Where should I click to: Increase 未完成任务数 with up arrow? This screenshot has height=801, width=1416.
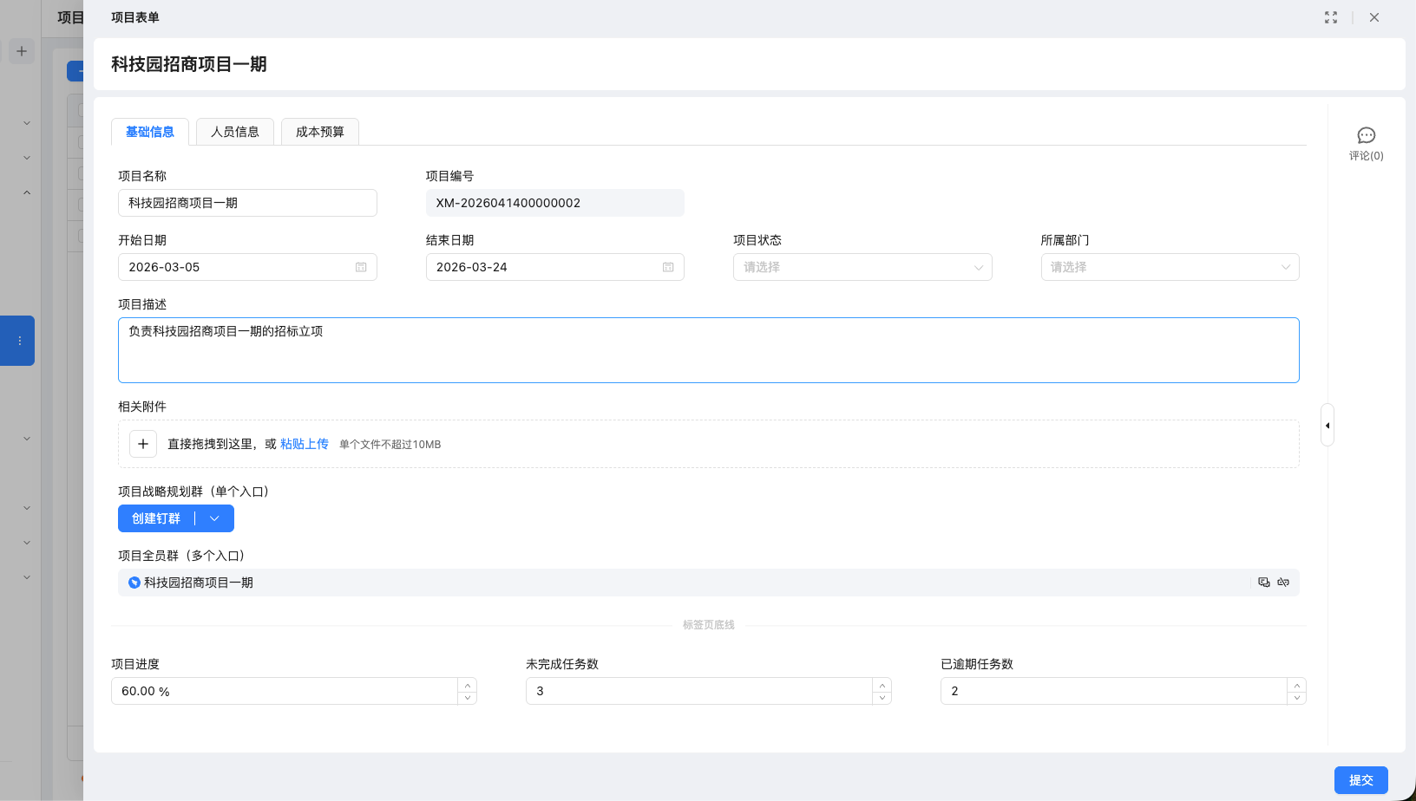pyautogui.click(x=882, y=685)
